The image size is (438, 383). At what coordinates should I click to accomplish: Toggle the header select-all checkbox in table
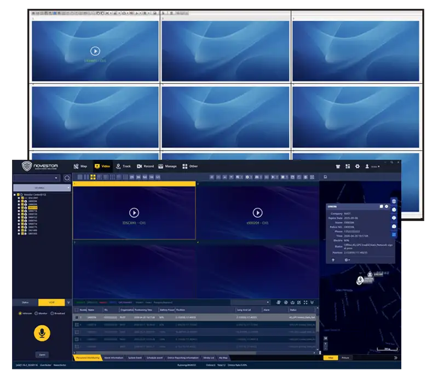pyautogui.click(x=76, y=310)
